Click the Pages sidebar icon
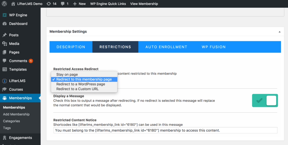The height and width of the screenshot is (145, 288). 4,52
